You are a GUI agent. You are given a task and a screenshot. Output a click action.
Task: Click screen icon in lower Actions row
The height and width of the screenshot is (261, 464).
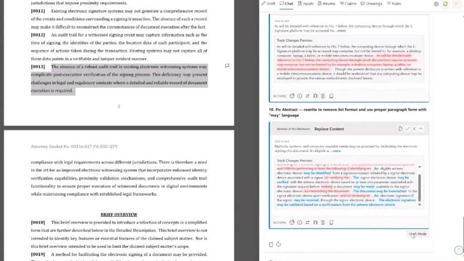(x=323, y=222)
